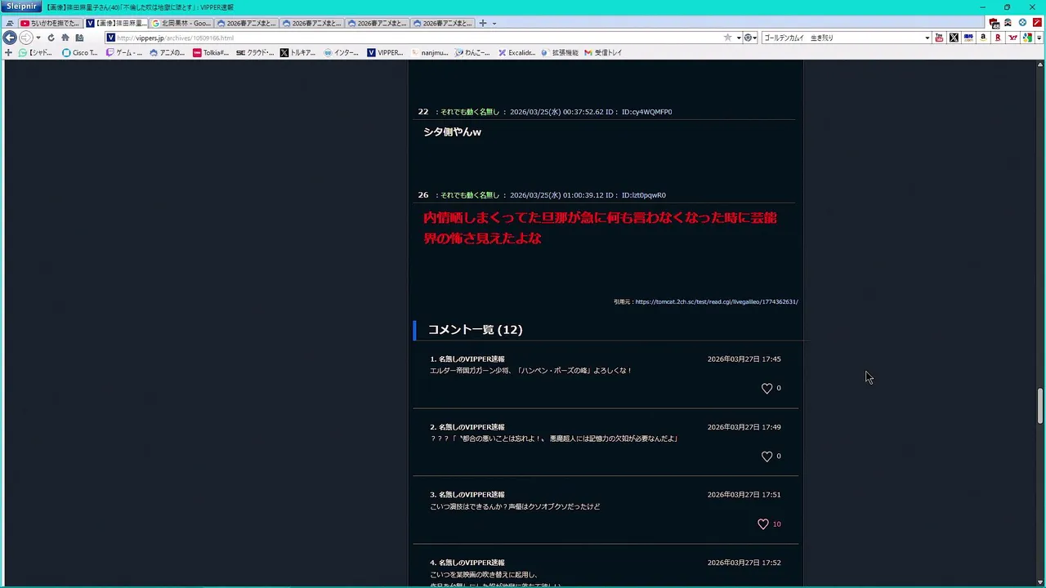Go forward with the forward arrow button

(25, 38)
